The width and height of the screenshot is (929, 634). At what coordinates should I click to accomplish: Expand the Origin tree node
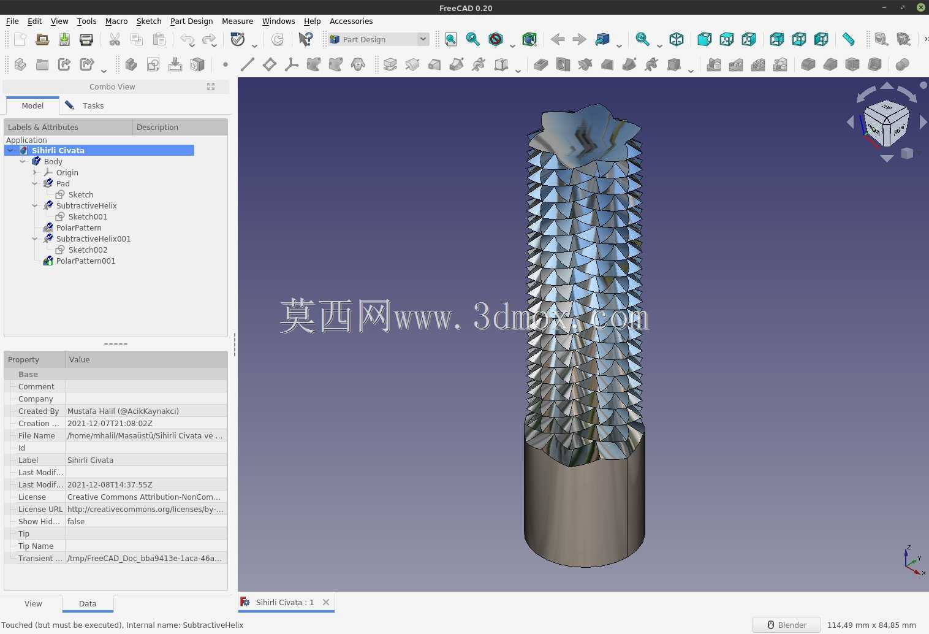(35, 173)
